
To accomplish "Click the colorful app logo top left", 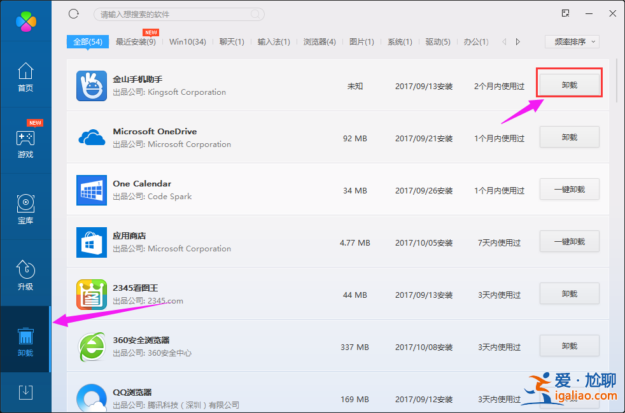I will point(25,21).
